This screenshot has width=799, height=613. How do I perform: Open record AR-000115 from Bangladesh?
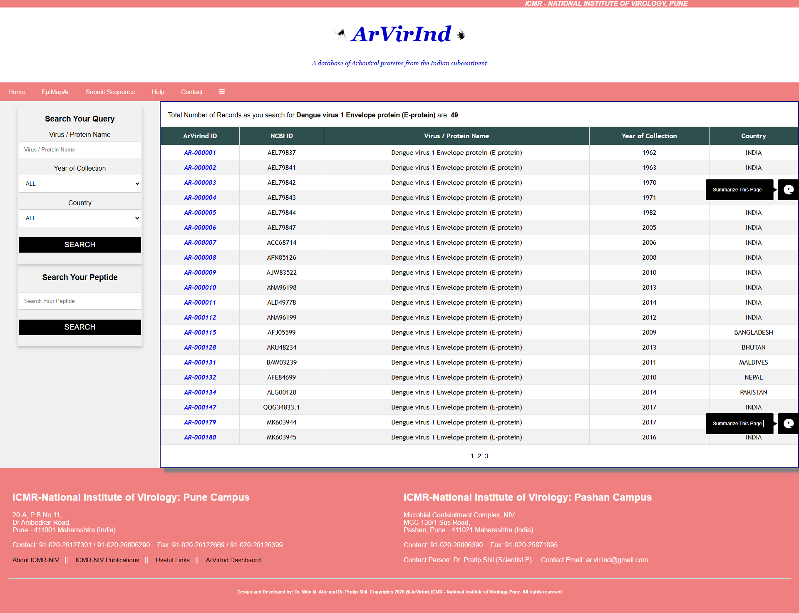pyautogui.click(x=200, y=333)
